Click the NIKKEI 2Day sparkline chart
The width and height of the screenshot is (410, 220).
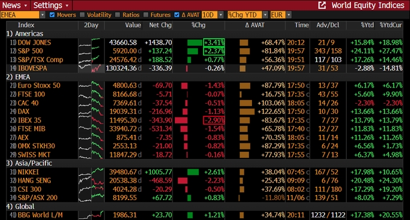click(x=90, y=172)
